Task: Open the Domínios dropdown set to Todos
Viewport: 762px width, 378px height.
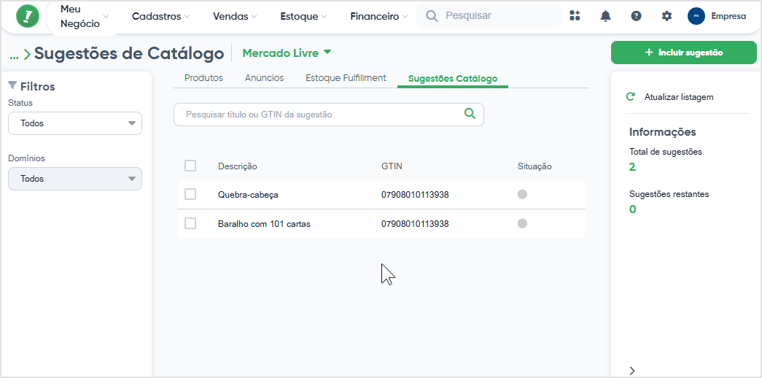Action: tap(75, 179)
